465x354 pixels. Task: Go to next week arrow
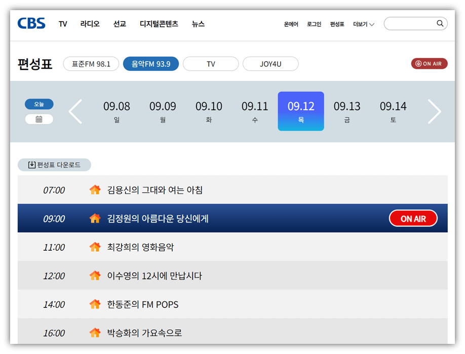point(434,111)
